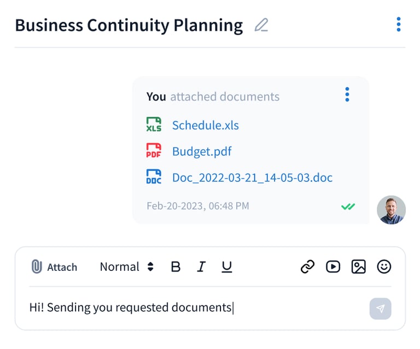Viewport: 420px width, 349px height.
Task: Click the red PDF file icon
Action: [x=154, y=151]
